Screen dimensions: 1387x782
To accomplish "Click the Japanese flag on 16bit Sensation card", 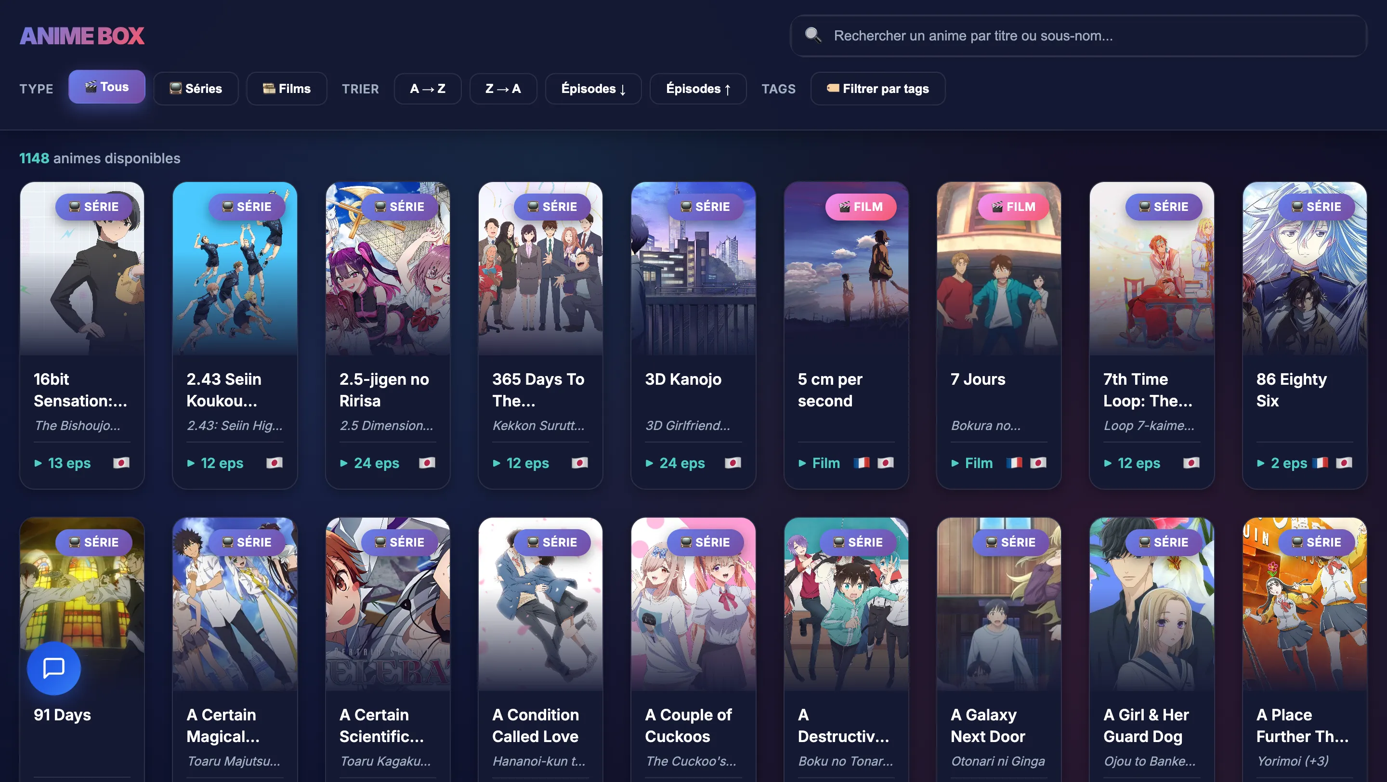I will point(121,463).
